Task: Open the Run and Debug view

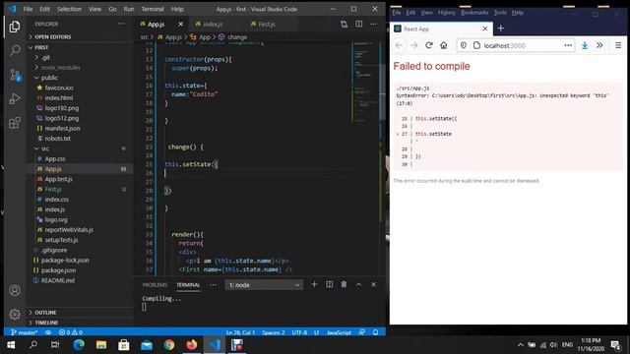Action: (15, 98)
